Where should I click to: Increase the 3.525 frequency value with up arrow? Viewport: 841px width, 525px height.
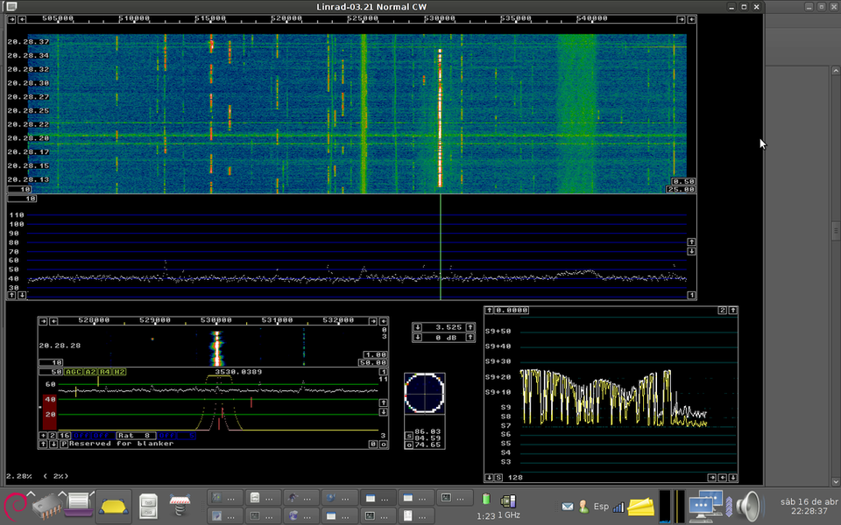pyautogui.click(x=470, y=326)
